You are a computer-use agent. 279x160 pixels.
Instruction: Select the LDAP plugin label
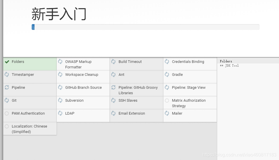(x=70, y=113)
